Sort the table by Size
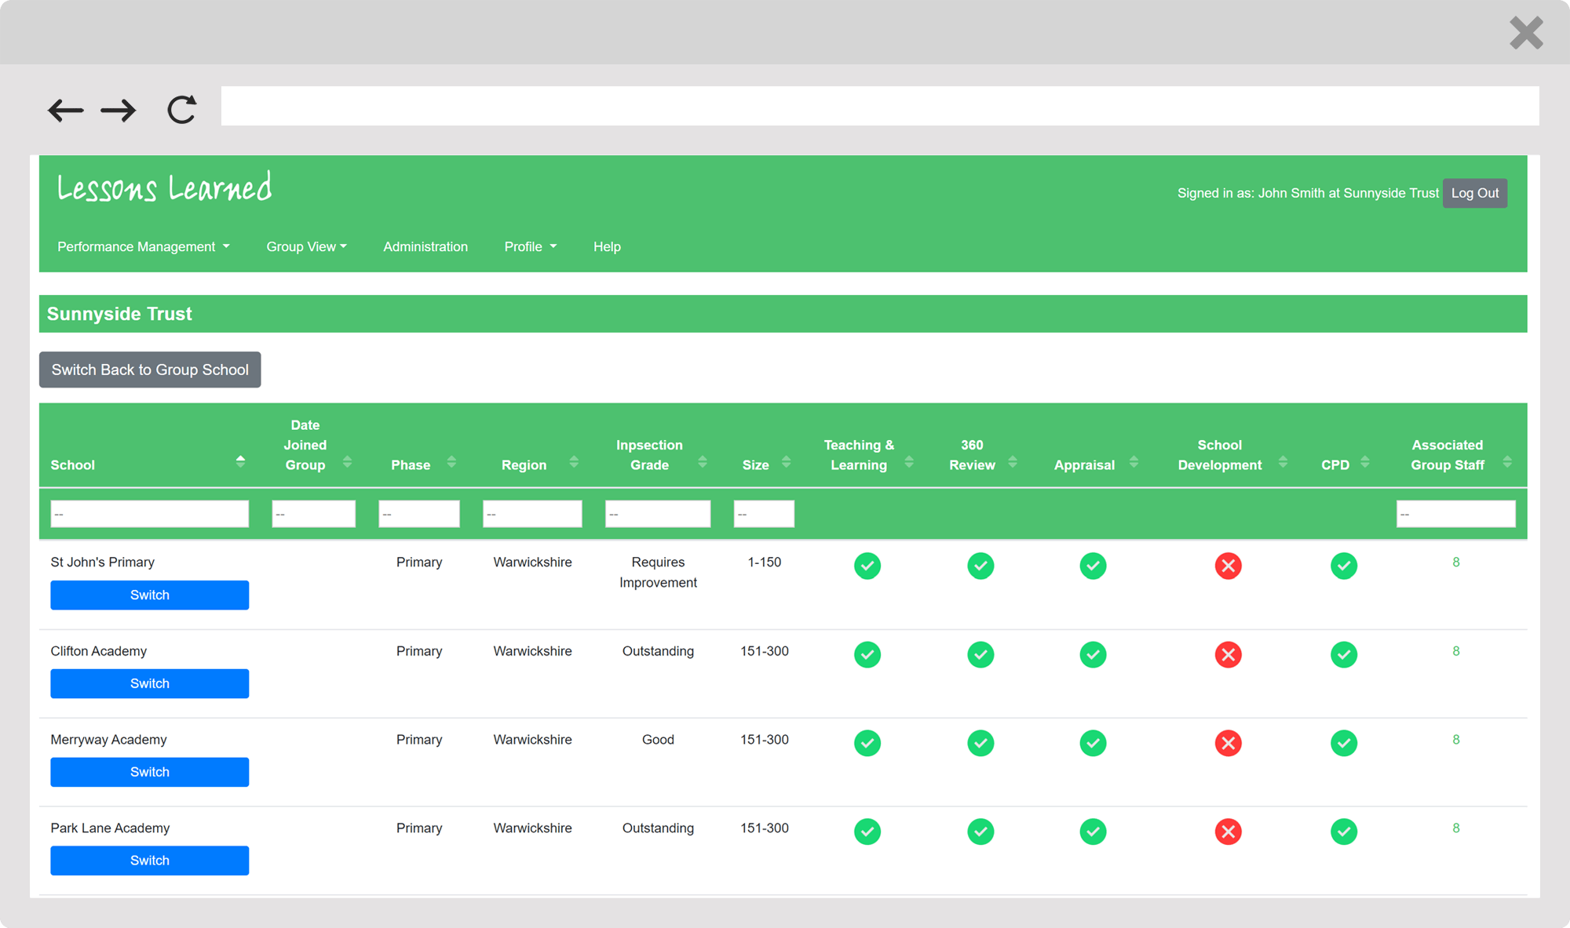Image resolution: width=1570 pixels, height=928 pixels. (x=786, y=461)
